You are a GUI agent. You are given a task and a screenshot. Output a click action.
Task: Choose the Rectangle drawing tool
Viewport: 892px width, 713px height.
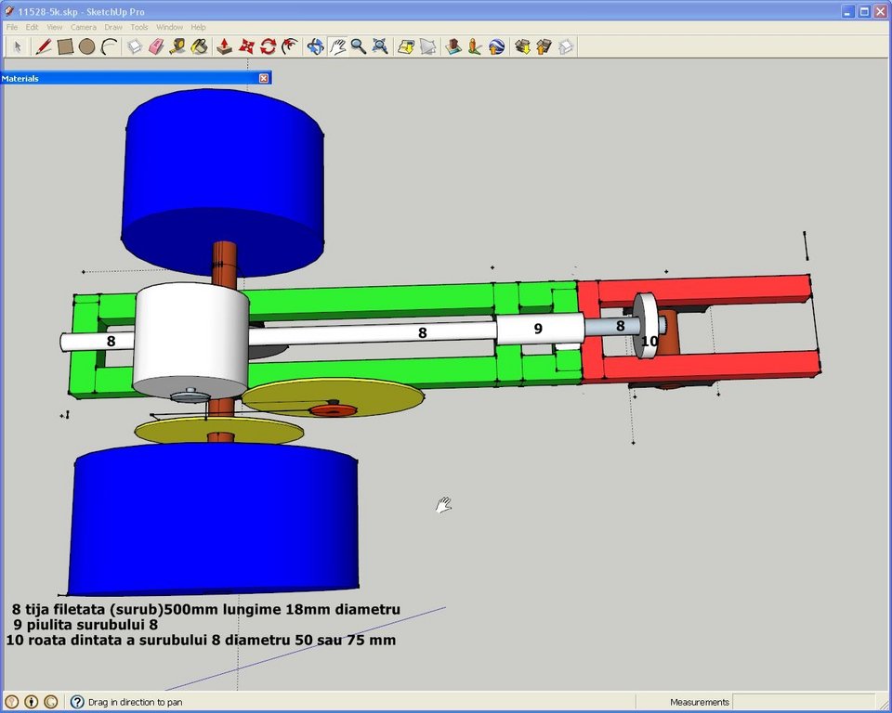[65, 46]
